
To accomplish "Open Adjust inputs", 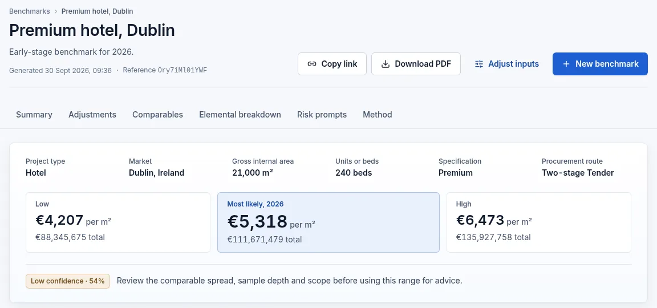I will (506, 64).
